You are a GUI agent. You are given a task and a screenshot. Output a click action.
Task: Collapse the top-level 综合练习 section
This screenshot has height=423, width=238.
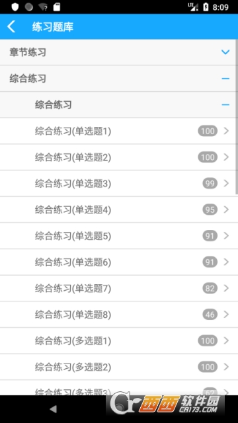click(x=225, y=79)
